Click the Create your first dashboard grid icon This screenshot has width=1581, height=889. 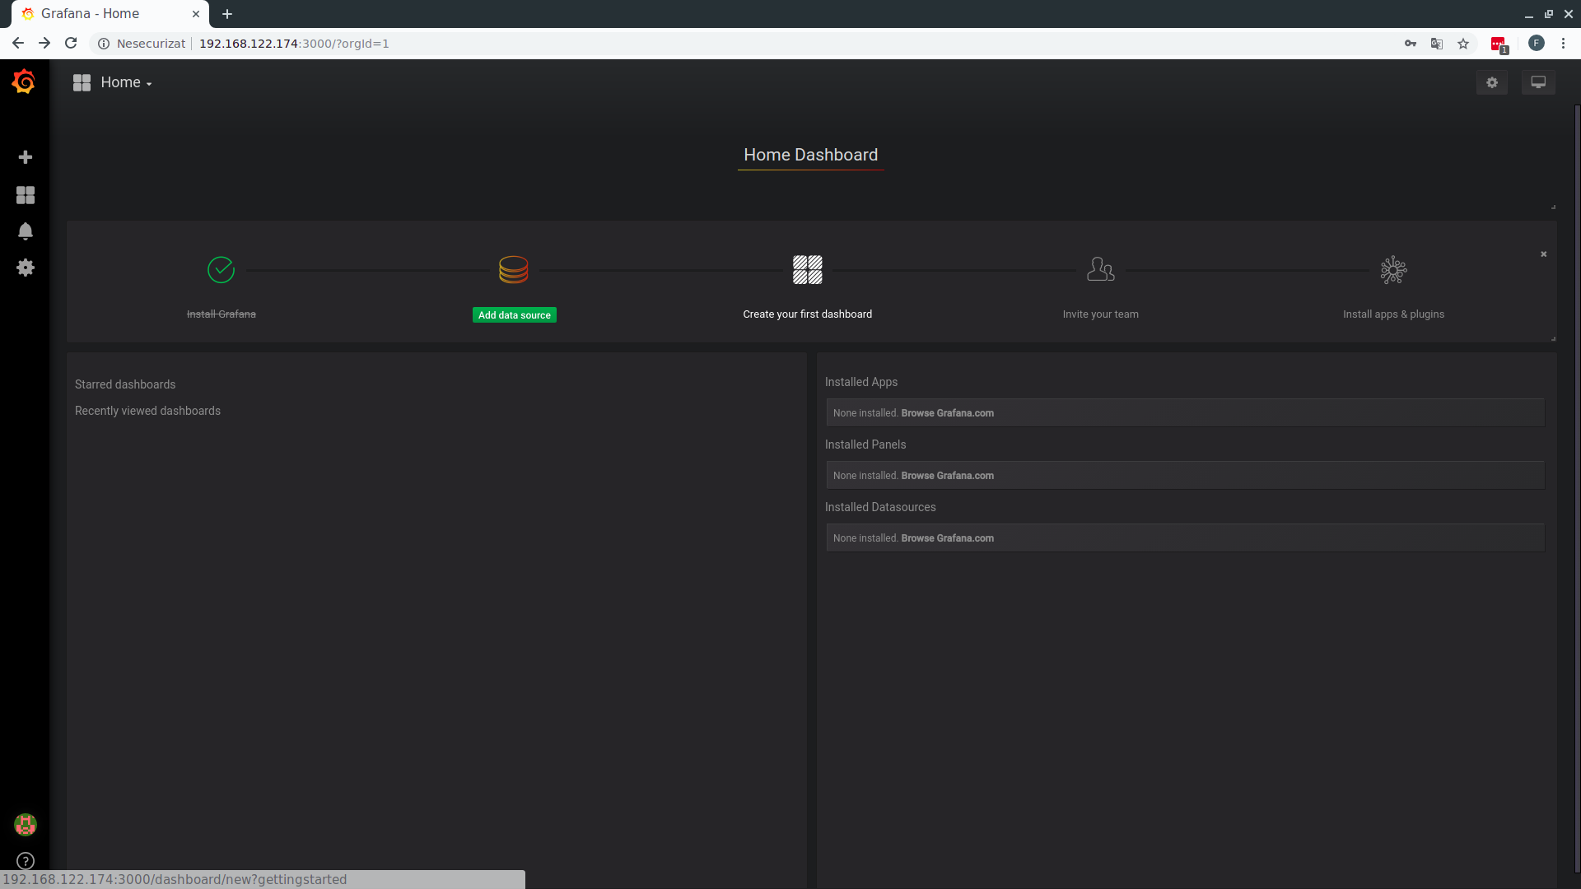(x=808, y=270)
